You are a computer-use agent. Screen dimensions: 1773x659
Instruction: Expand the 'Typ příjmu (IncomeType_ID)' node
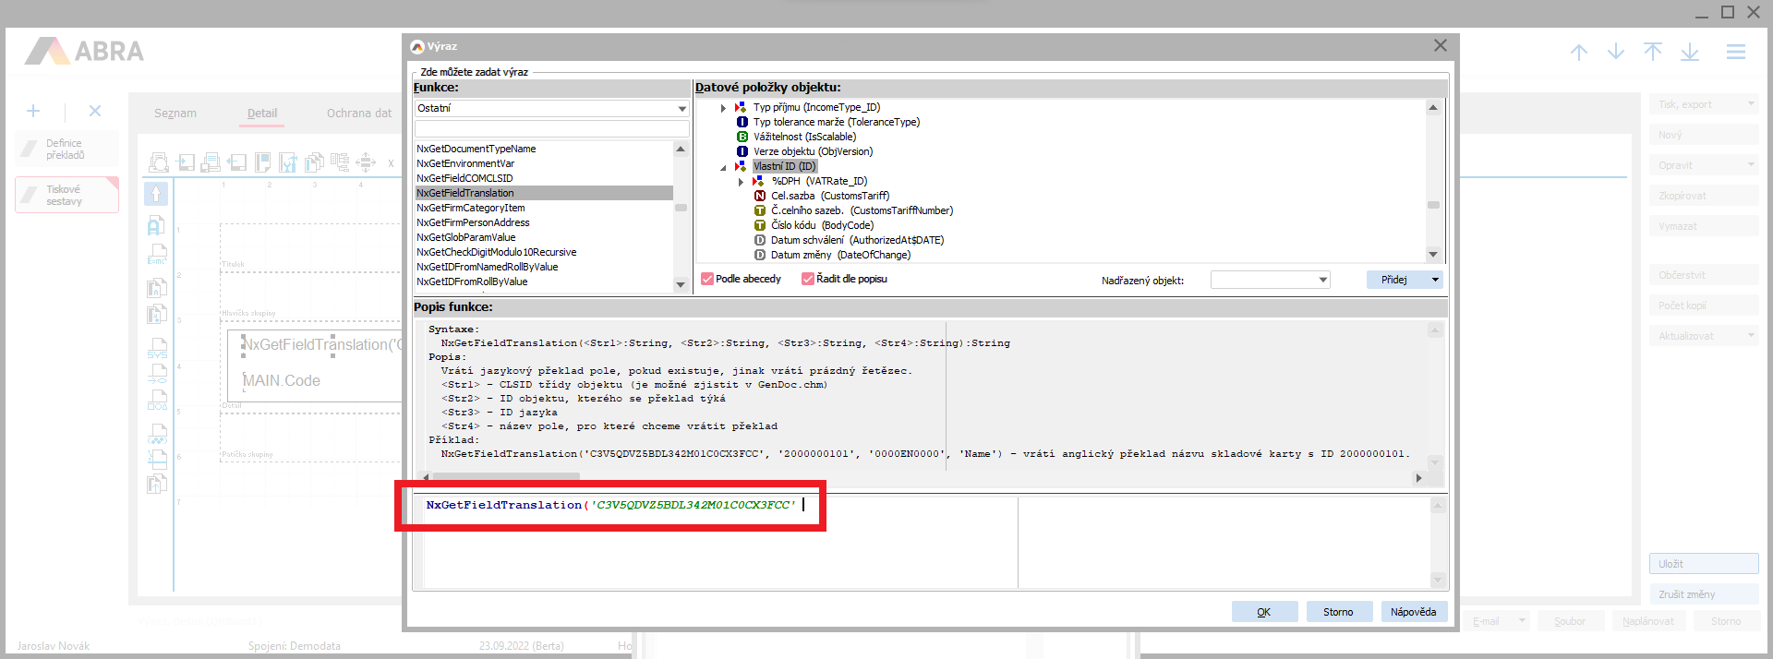pos(723,108)
